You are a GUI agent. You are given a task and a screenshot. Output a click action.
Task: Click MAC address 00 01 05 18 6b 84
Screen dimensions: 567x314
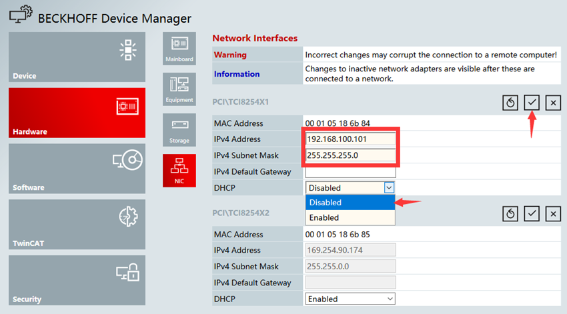coord(338,123)
